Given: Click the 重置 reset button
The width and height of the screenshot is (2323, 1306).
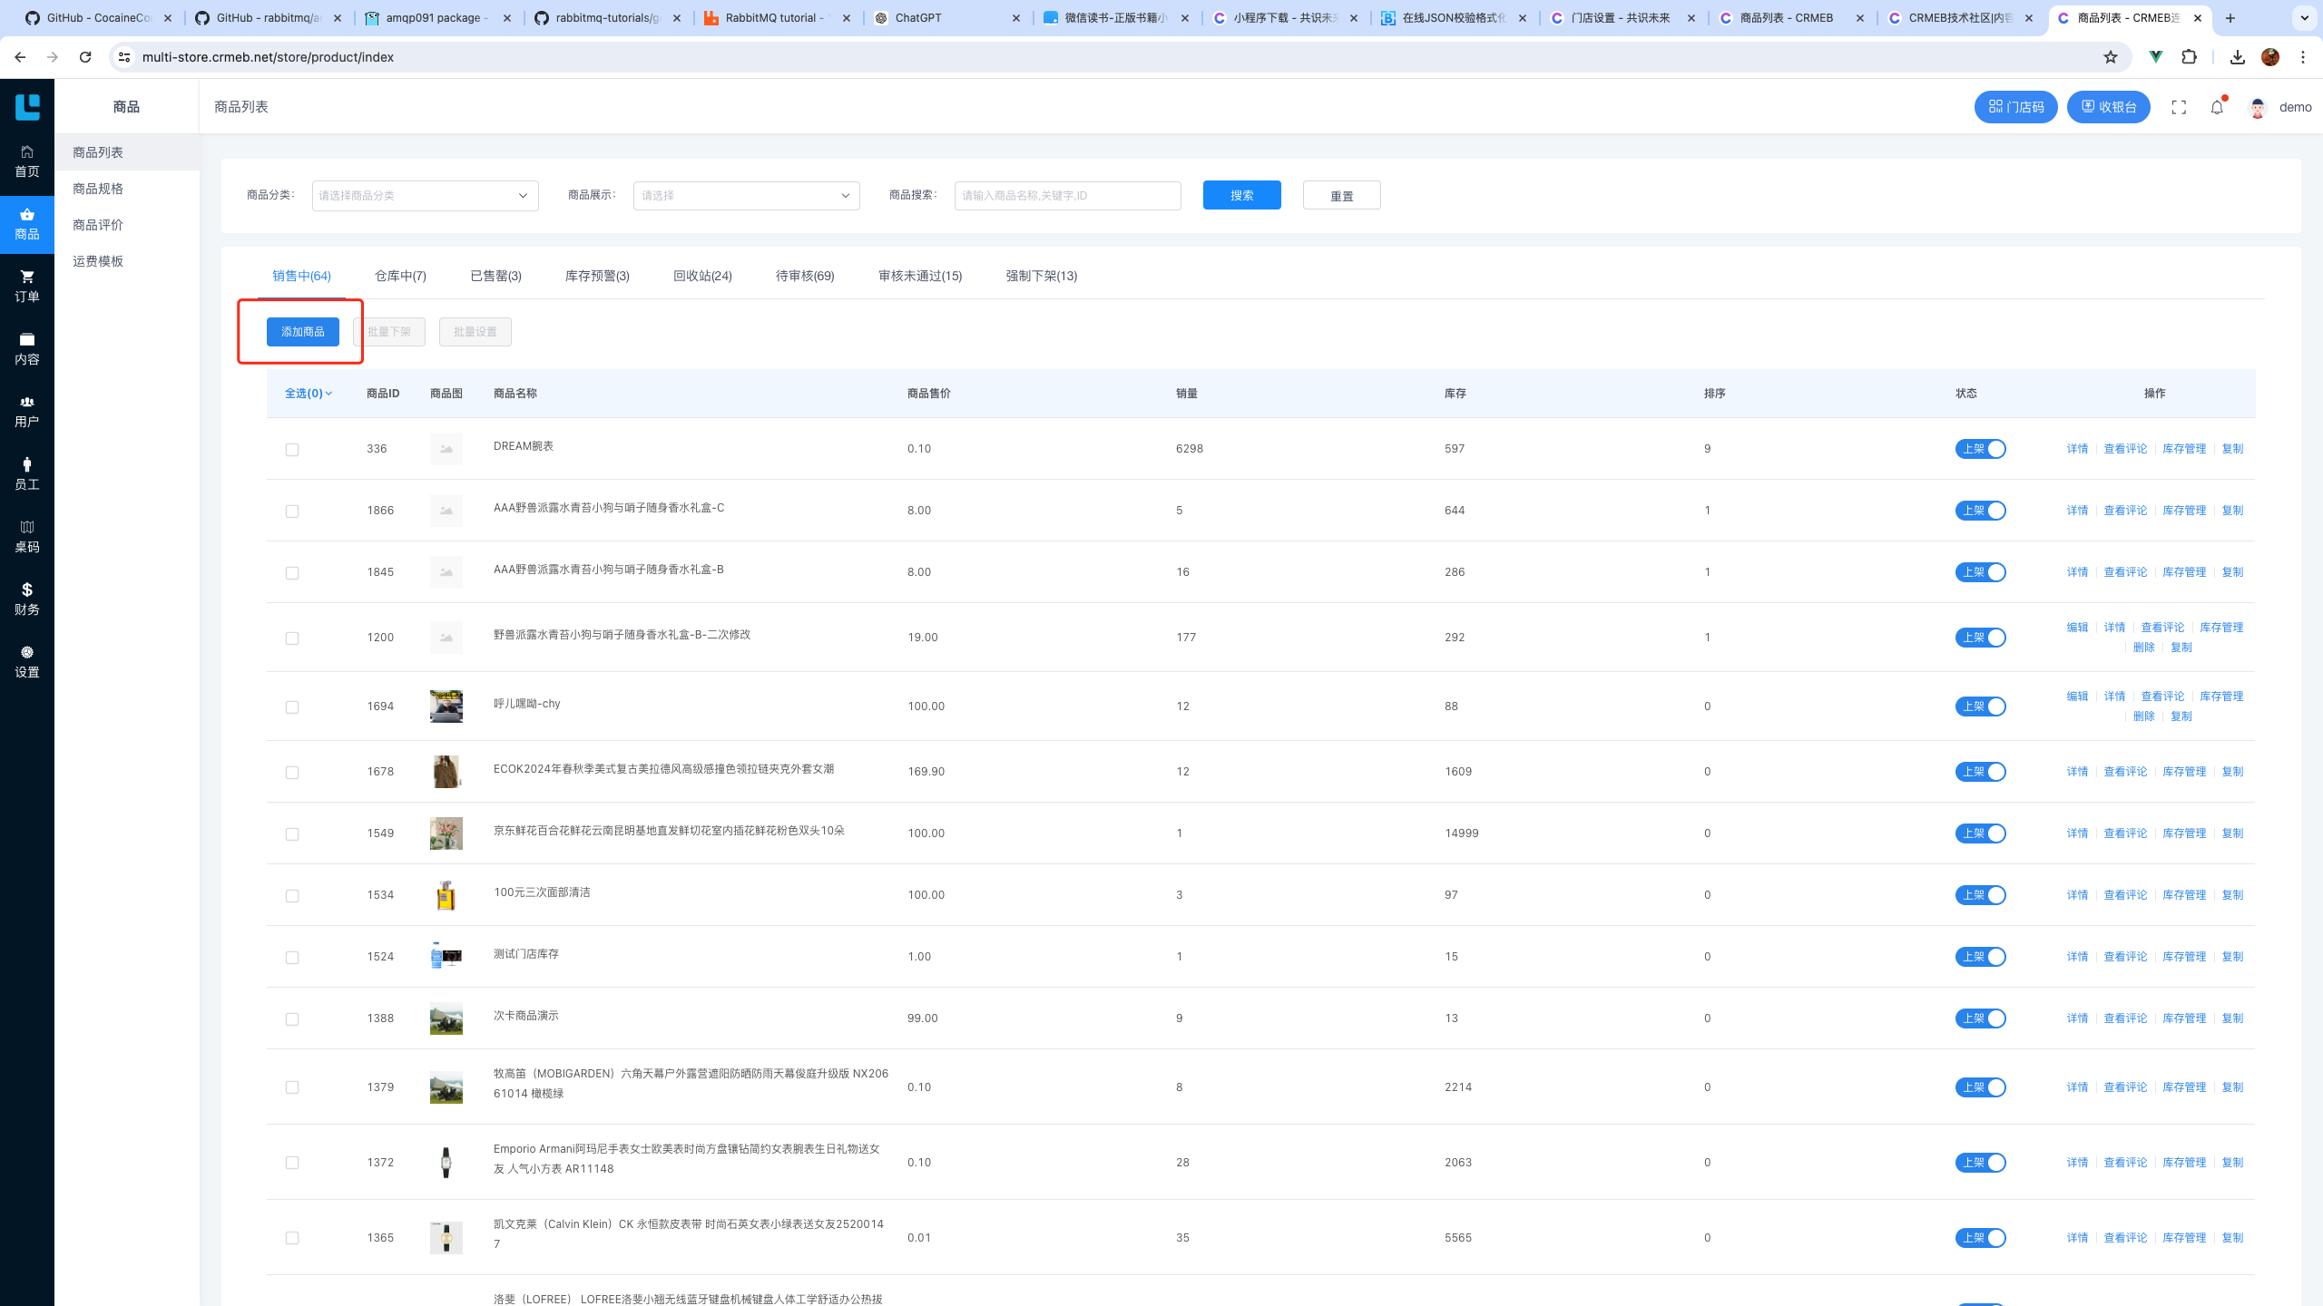Looking at the screenshot, I should [x=1342, y=196].
